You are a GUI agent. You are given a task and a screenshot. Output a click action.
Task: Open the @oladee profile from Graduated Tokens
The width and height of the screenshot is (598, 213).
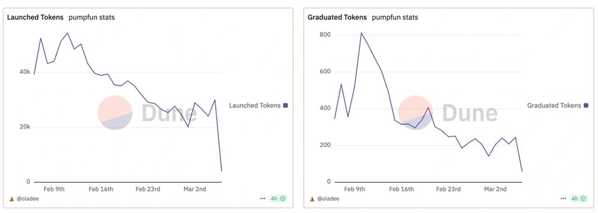[x=328, y=199]
